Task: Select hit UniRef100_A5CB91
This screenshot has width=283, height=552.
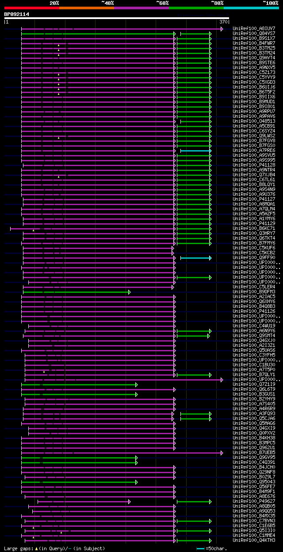Action: pyautogui.click(x=254, y=126)
